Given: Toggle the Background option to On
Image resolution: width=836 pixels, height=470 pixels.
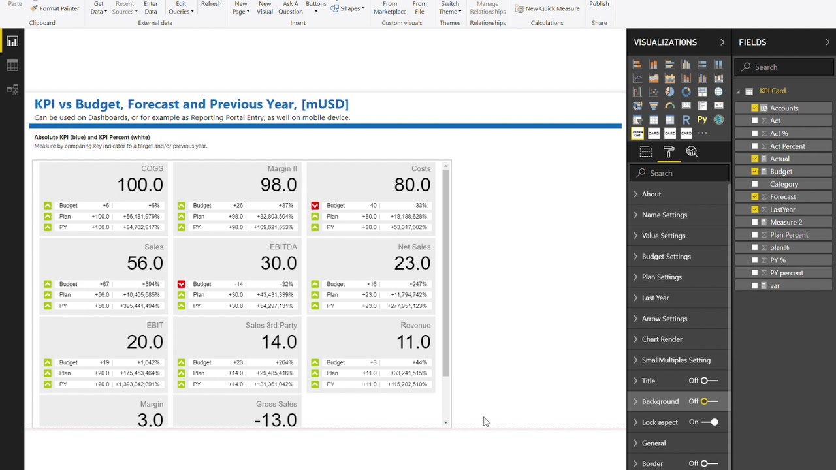Looking at the screenshot, I should click(704, 401).
